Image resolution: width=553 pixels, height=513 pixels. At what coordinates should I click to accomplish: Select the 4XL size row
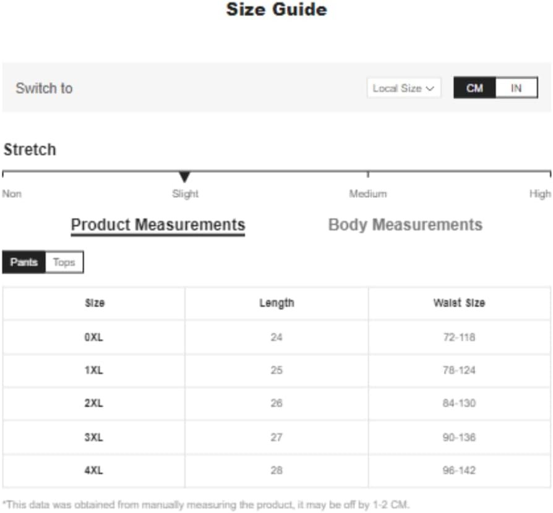(x=276, y=470)
